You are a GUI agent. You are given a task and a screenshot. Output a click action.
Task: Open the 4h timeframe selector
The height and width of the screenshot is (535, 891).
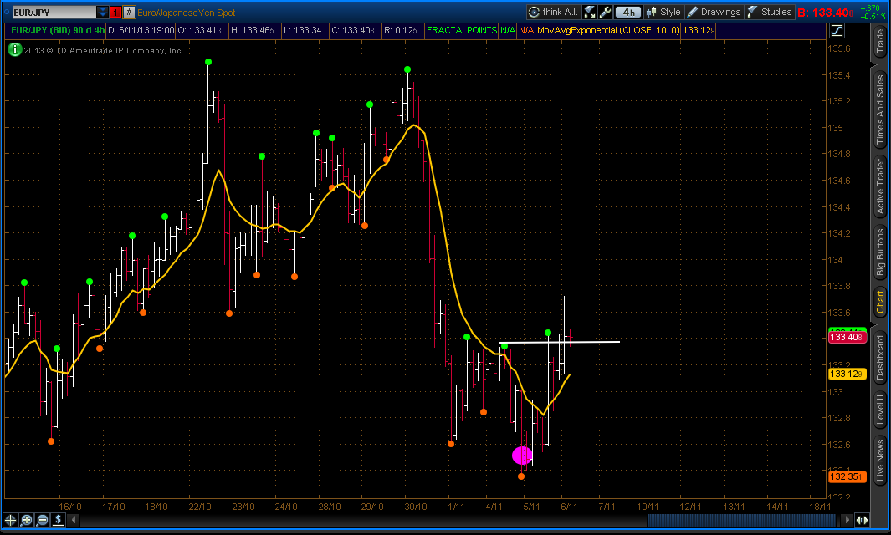click(x=628, y=12)
